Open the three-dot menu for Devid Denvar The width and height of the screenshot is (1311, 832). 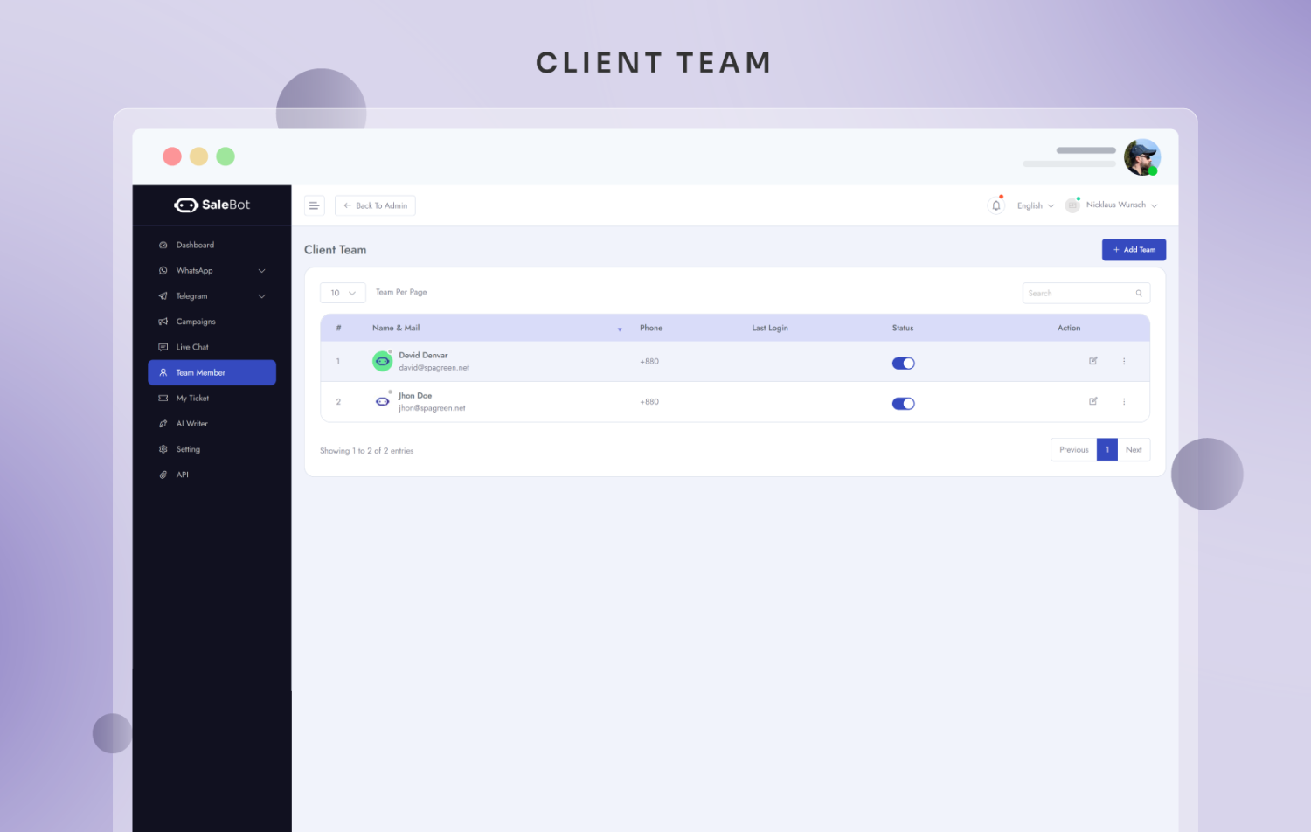pos(1124,361)
